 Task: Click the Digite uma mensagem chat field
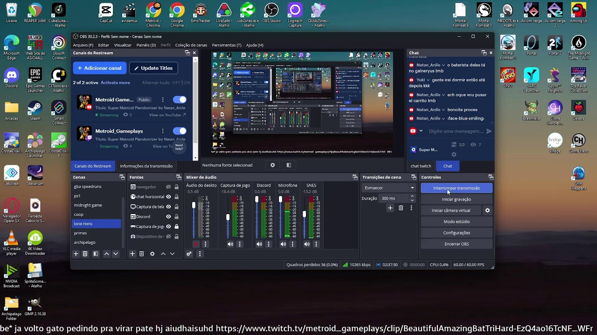(456, 131)
